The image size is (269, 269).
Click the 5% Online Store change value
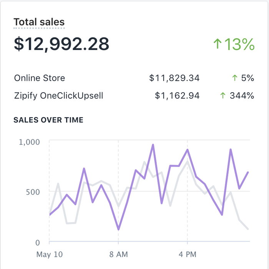pos(248,78)
